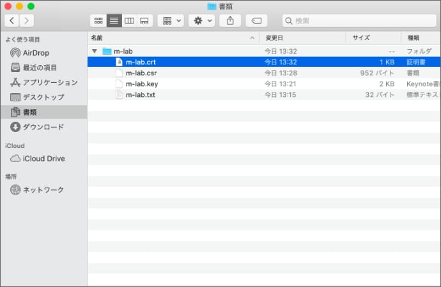Switch to gallery view mode
The height and width of the screenshot is (287, 441).
pos(144,20)
